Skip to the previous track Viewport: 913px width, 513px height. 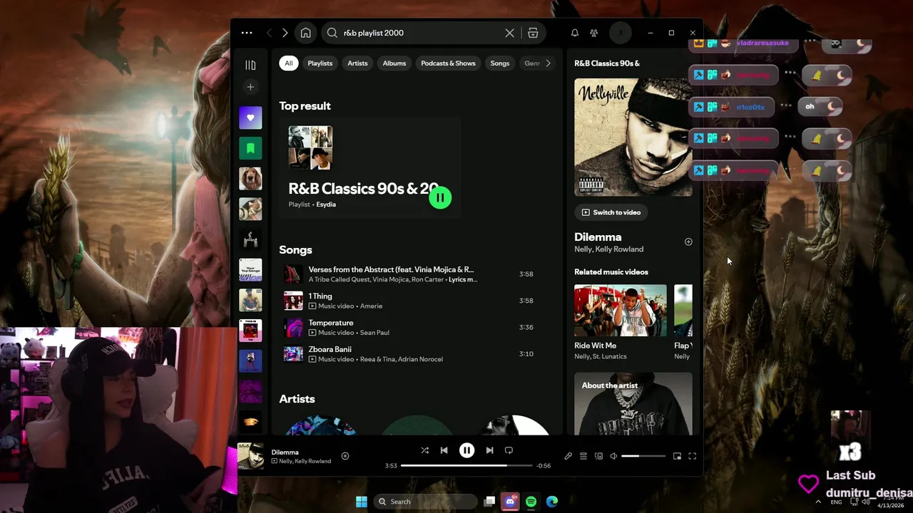coord(444,450)
